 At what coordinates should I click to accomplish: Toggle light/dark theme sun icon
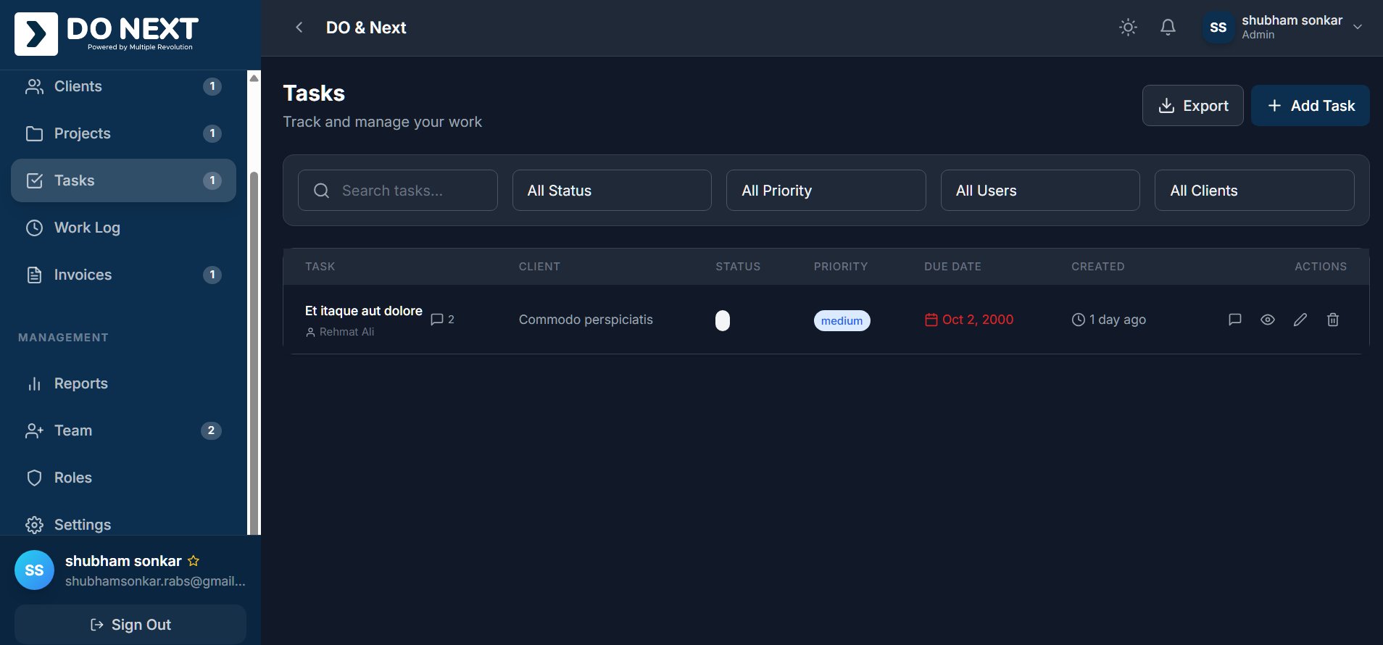(x=1128, y=28)
